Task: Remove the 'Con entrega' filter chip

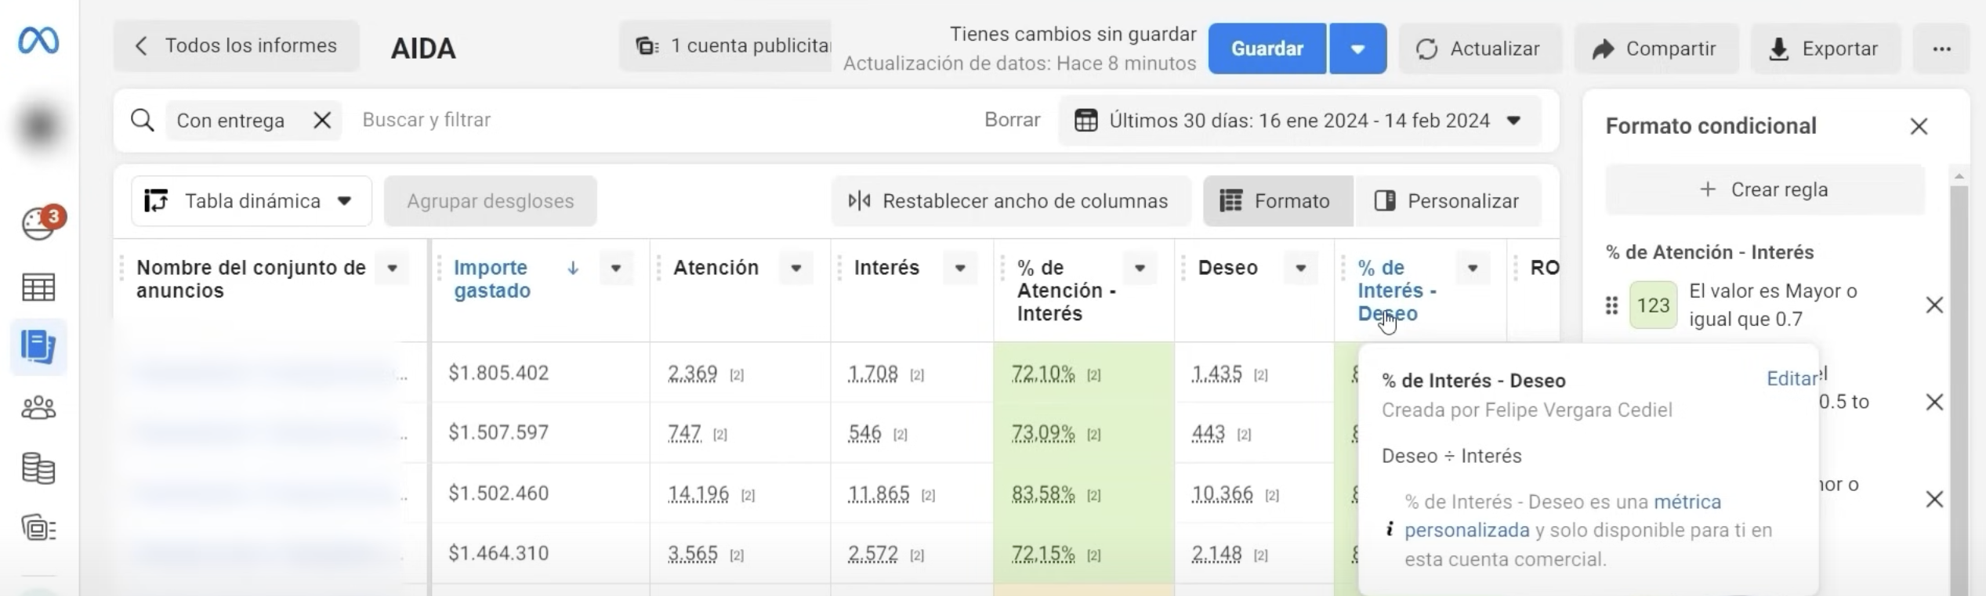Action: [322, 121]
